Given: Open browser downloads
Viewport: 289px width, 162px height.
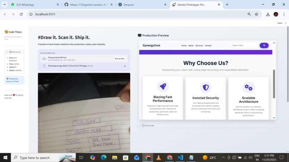Looking at the screenshot, I should [x=268, y=14].
